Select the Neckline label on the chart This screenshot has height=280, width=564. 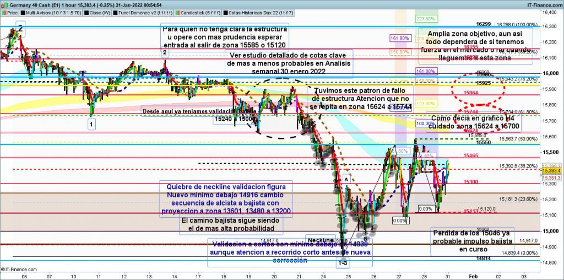[321, 240]
